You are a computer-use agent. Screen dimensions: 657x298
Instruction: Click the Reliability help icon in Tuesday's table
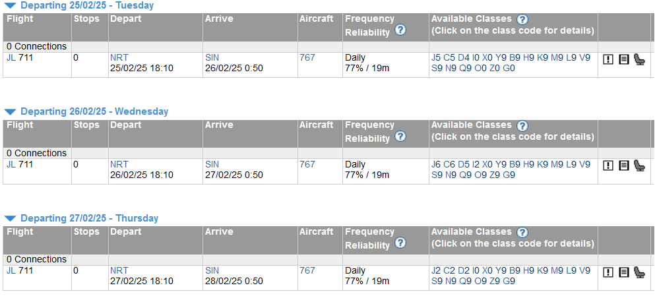(400, 30)
